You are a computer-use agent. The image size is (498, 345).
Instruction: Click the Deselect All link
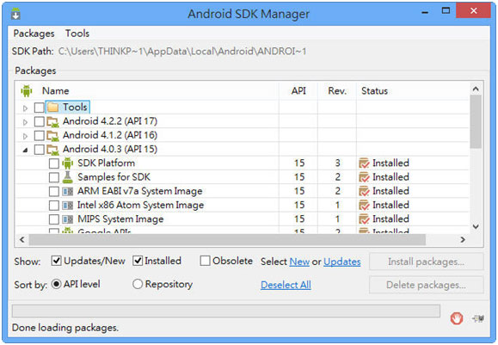pyautogui.click(x=286, y=285)
